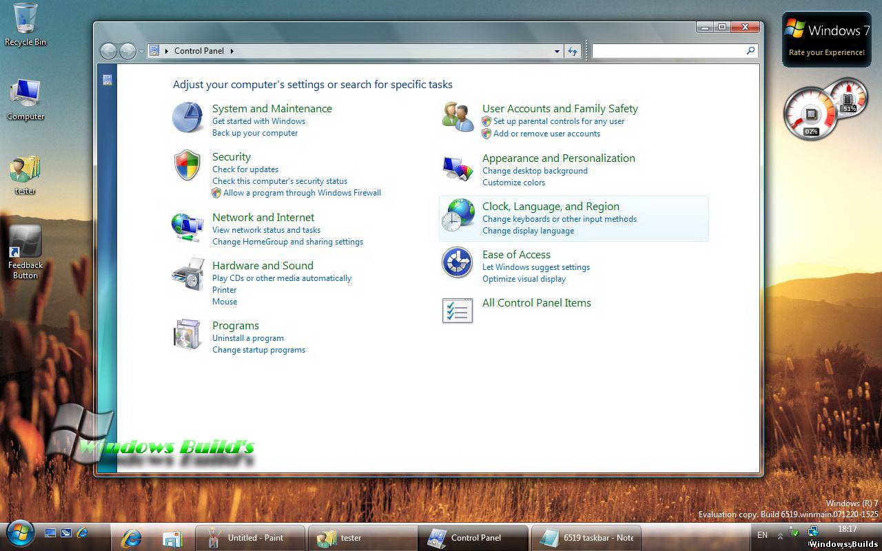The image size is (882, 551).
Task: Click User Accounts and Family Safety icon
Action: [458, 116]
